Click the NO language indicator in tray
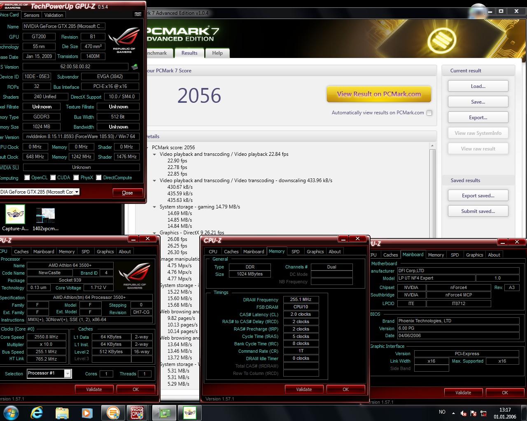527x421 pixels. coord(442,412)
